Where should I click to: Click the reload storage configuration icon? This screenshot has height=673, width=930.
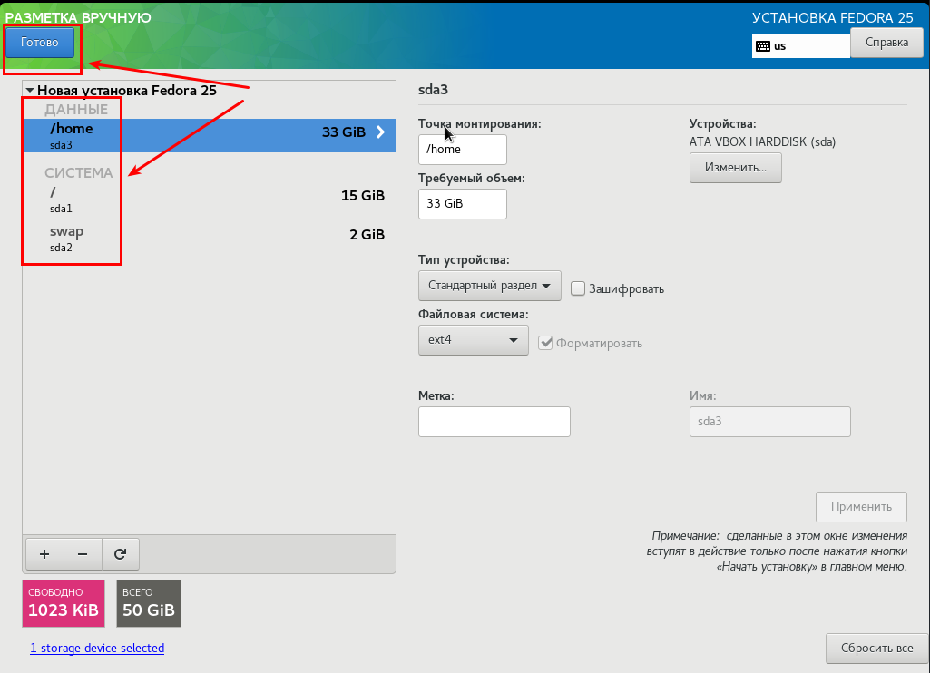pyautogui.click(x=120, y=553)
